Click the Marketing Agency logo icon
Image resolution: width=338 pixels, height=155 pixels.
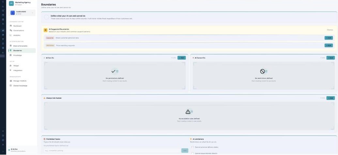pos(11,4)
